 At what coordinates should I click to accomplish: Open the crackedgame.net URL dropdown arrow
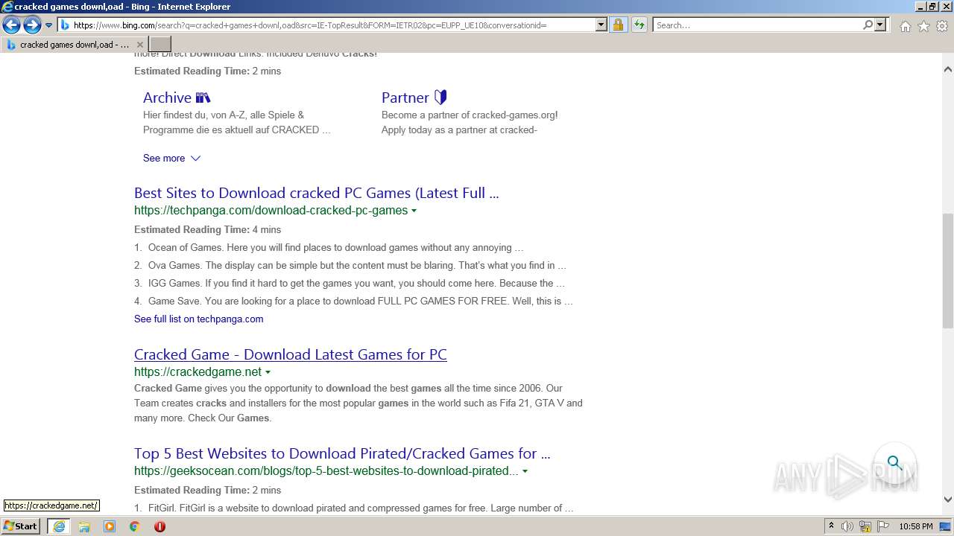pos(268,372)
